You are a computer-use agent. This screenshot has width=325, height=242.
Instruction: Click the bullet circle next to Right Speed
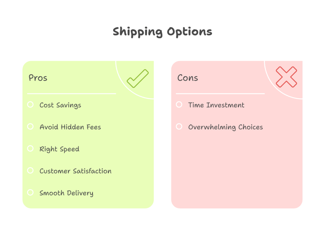pos(30,149)
